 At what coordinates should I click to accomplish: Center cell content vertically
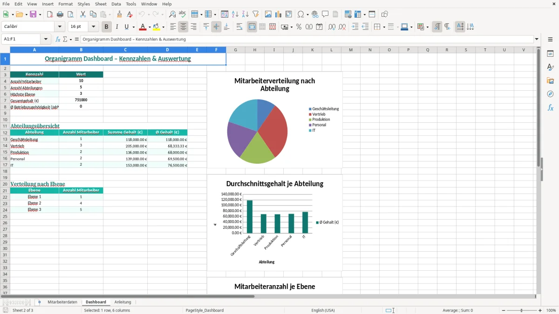[216, 27]
